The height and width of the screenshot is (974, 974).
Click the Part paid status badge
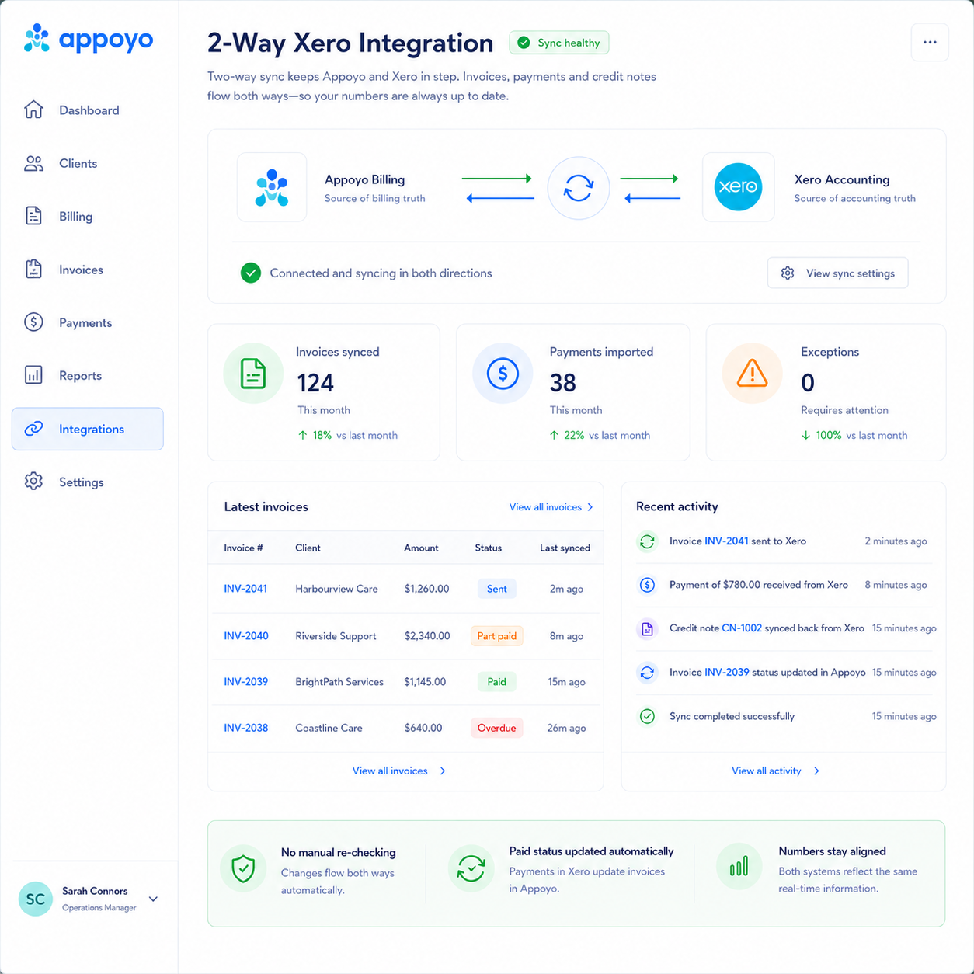[496, 636]
